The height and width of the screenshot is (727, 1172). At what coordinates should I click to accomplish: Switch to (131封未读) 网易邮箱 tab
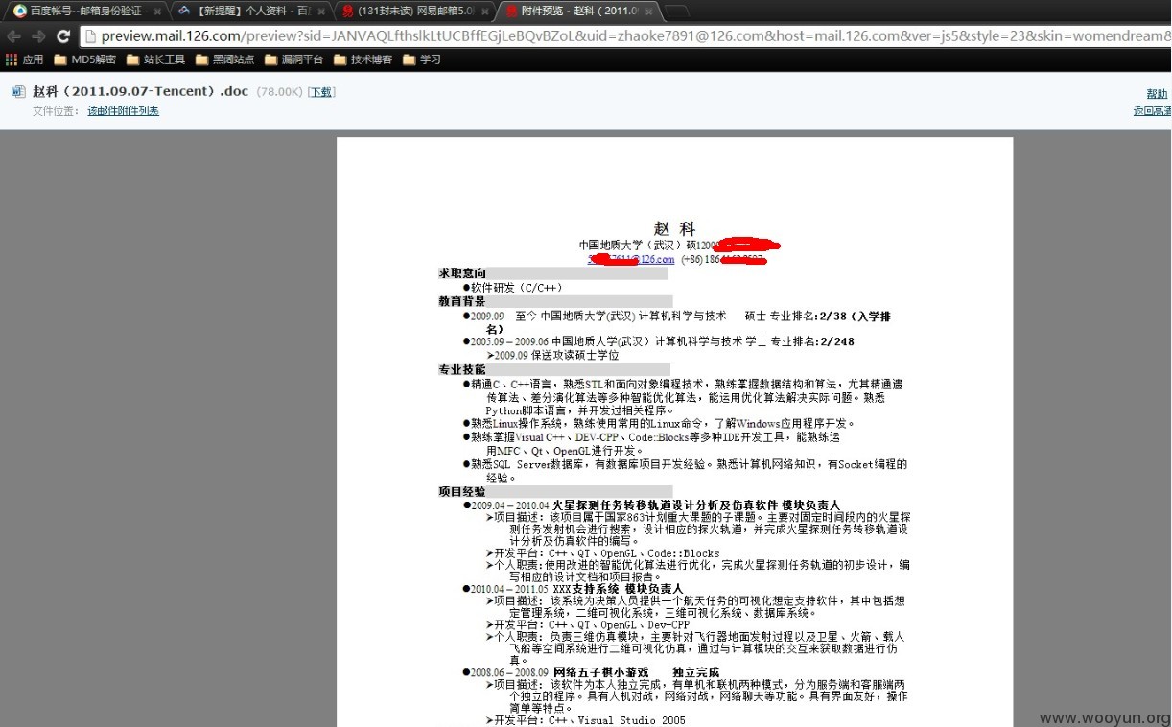[x=414, y=12]
